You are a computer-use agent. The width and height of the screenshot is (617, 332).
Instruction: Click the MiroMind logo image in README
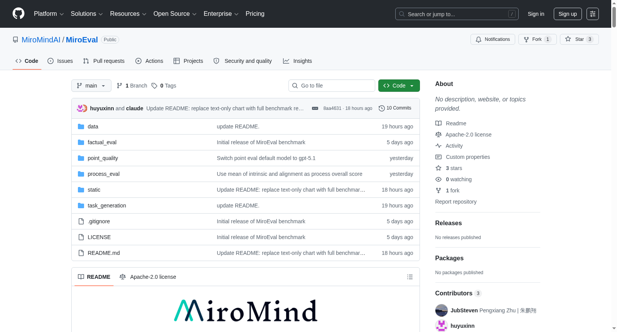(x=246, y=310)
